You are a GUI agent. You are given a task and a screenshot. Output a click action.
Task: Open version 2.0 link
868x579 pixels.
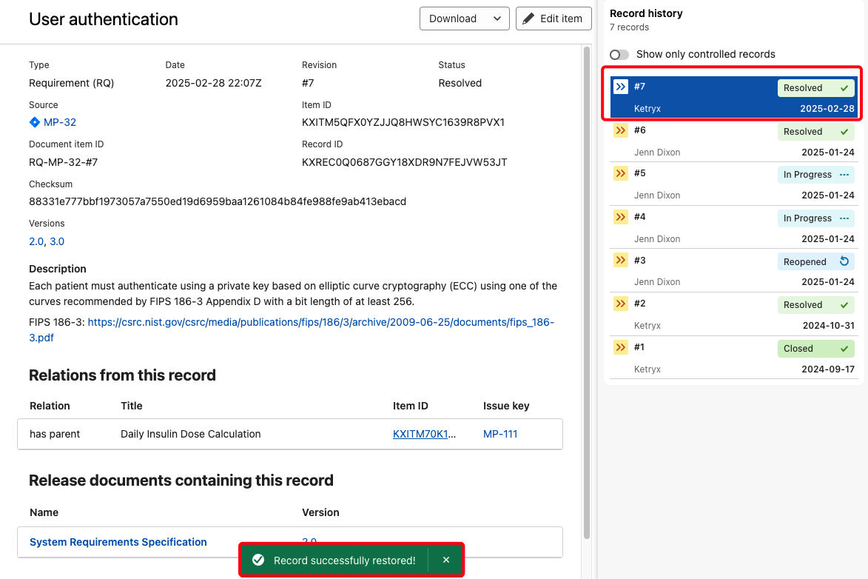click(x=36, y=241)
